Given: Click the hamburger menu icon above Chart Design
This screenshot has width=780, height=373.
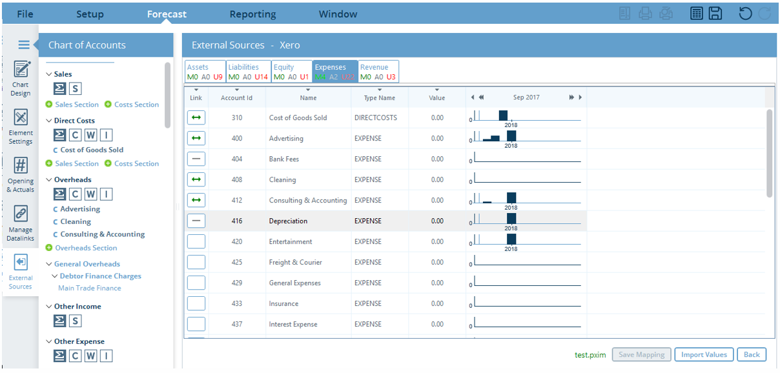Looking at the screenshot, I should [x=25, y=45].
